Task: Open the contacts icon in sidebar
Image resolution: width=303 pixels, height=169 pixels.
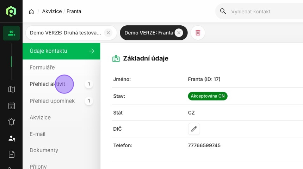Action: click(11, 33)
